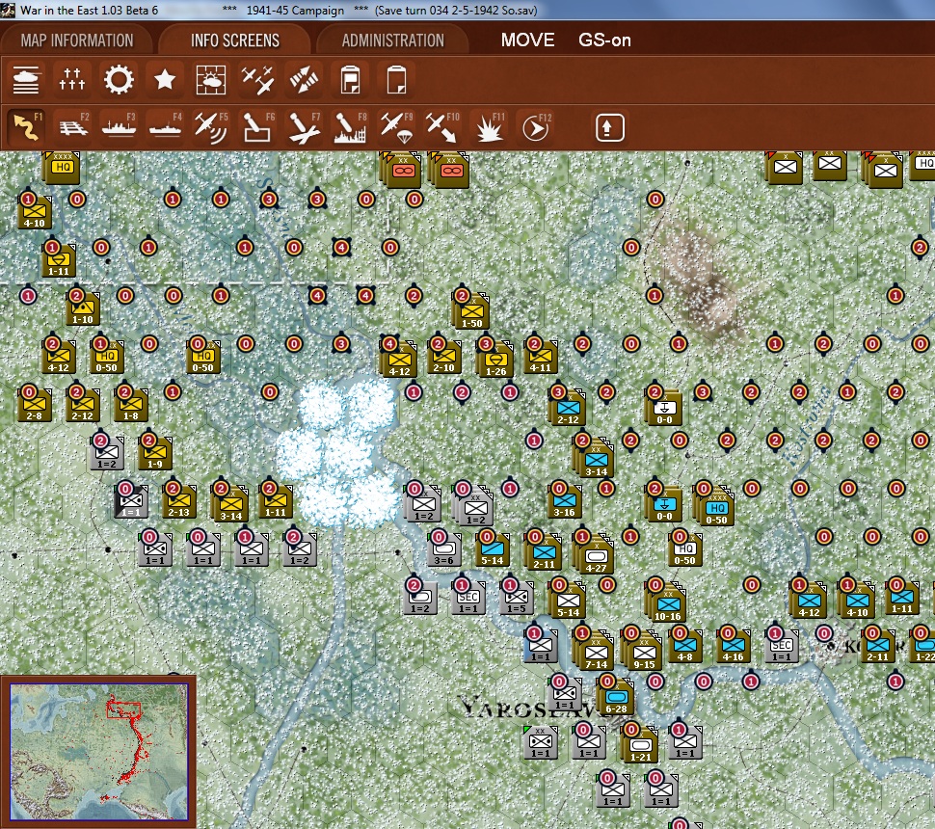The image size is (935, 829).
Task: Select the XXXX HQ counter at top-left
Action: tap(62, 167)
